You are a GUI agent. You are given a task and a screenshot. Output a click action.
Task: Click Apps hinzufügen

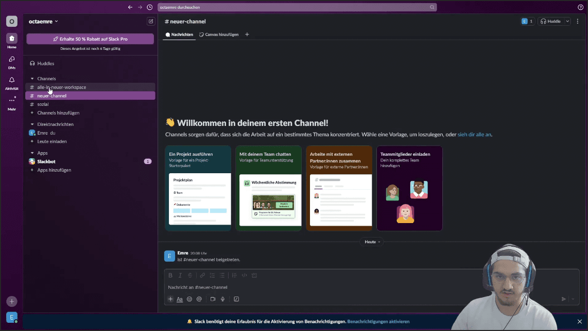90,170
